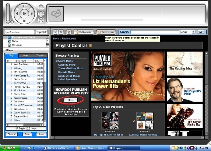The width and height of the screenshot is (211, 151).
Task: Select track "Pink Squares" in Mixer
Action: tap(25, 72)
